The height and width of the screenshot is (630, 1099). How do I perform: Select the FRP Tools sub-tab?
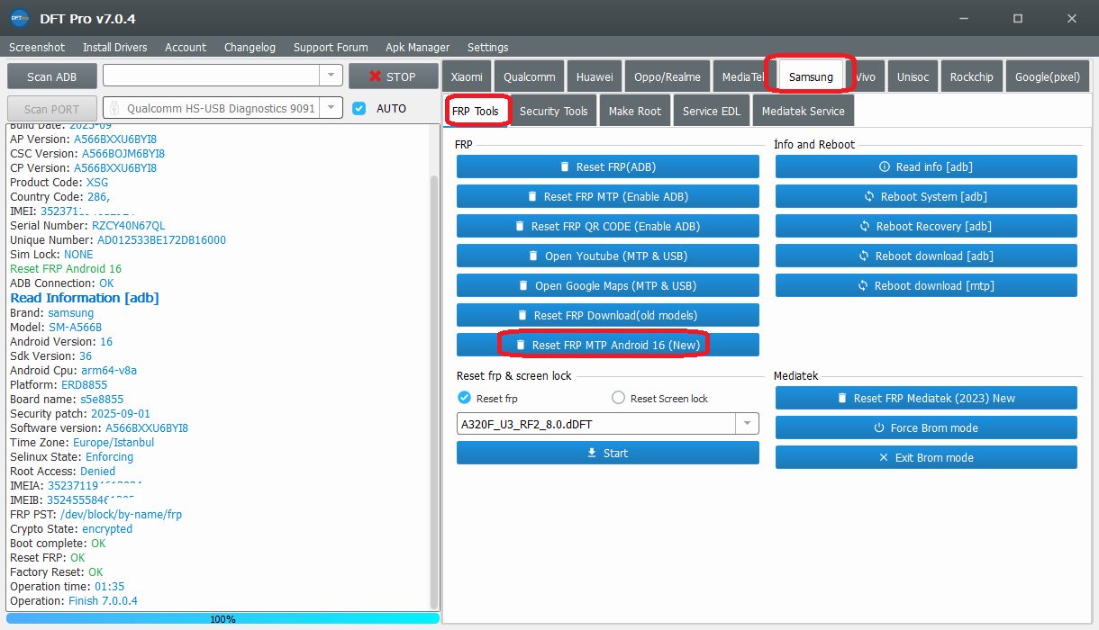[476, 111]
